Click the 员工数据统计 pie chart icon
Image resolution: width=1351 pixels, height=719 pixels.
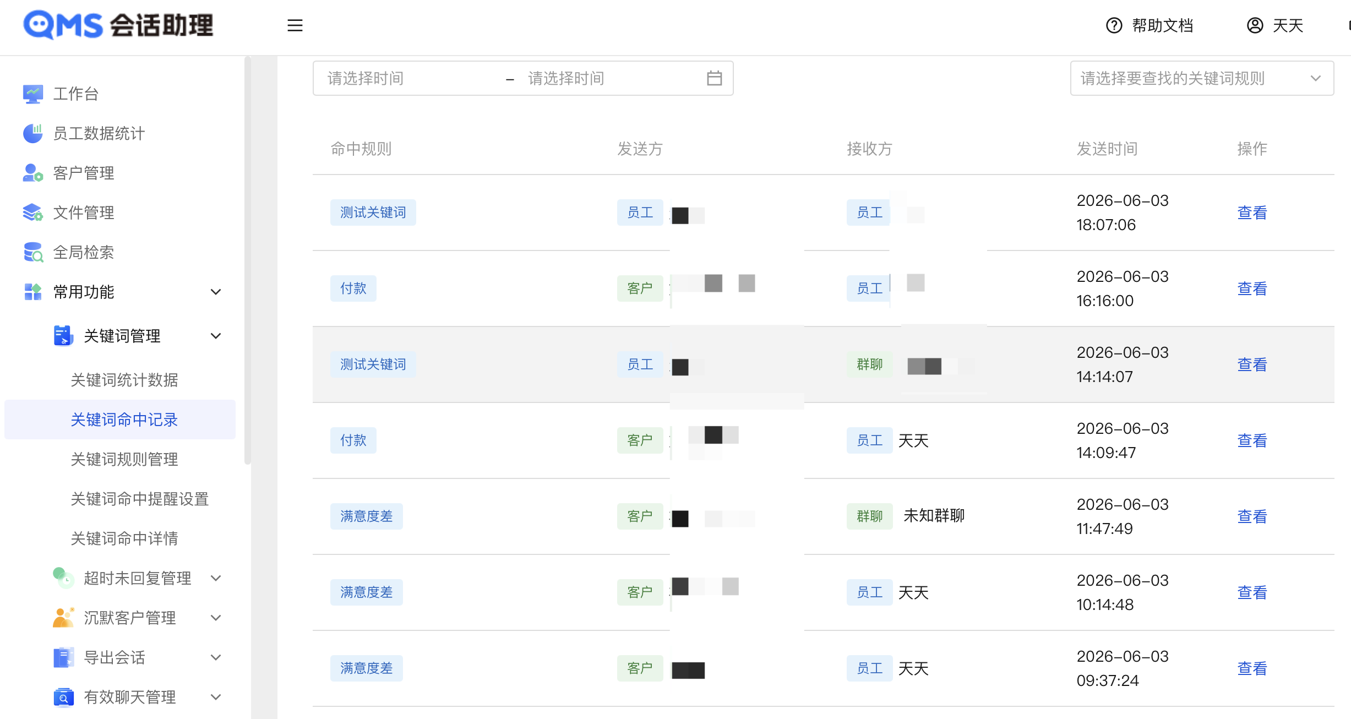click(x=33, y=133)
